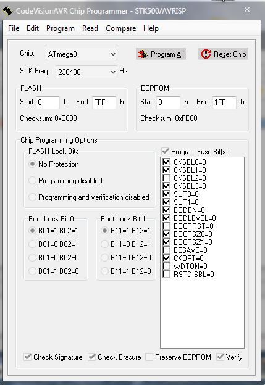Viewport: 265px width, 385px height.
Task: Click the FLASH End address field
Action: pyautogui.click(x=104, y=102)
